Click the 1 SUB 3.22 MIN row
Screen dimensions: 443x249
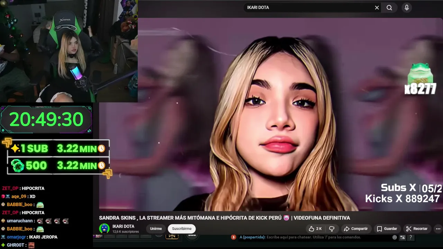pos(58,148)
